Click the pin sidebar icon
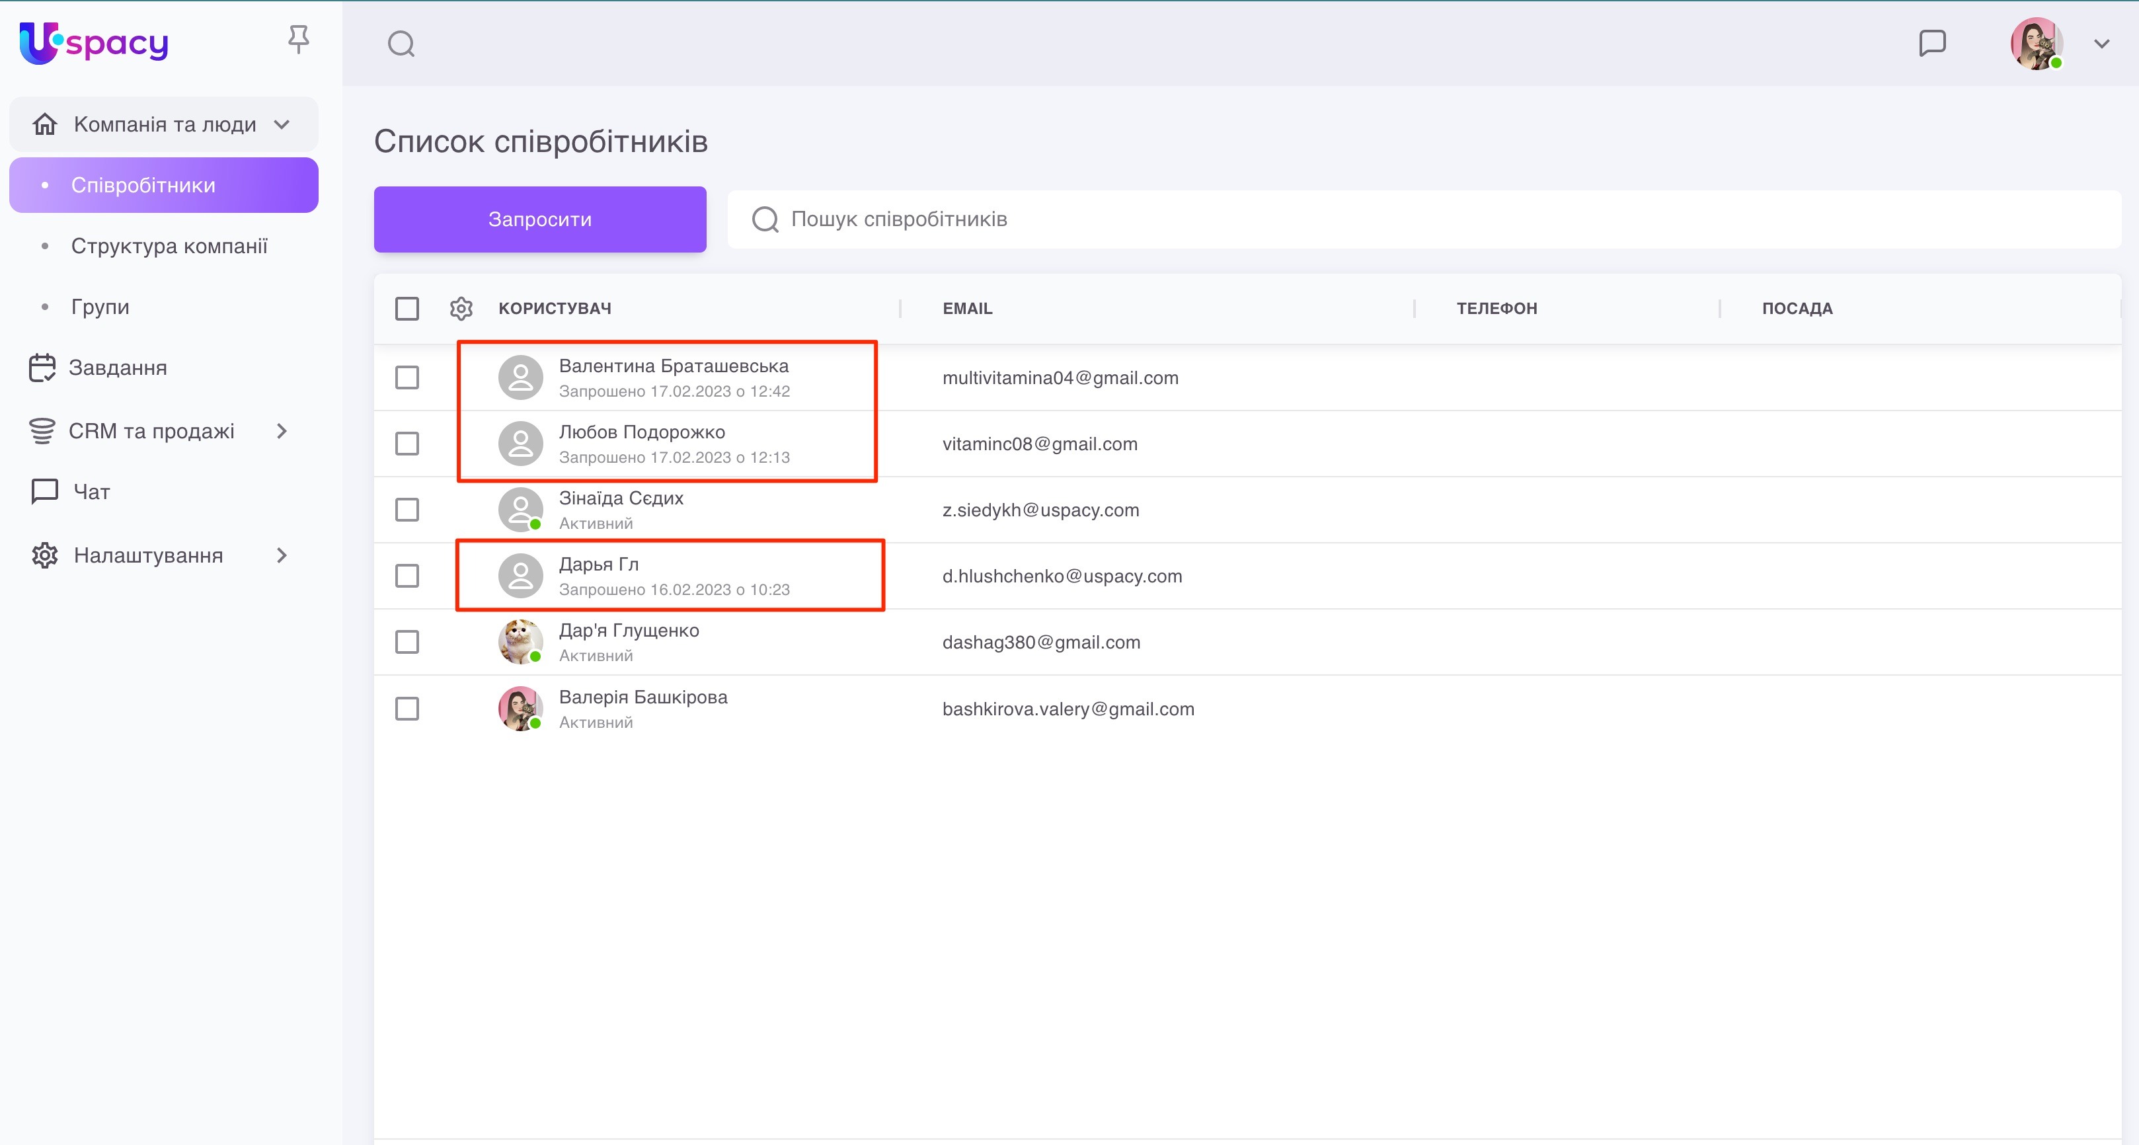This screenshot has height=1145, width=2139. click(298, 39)
